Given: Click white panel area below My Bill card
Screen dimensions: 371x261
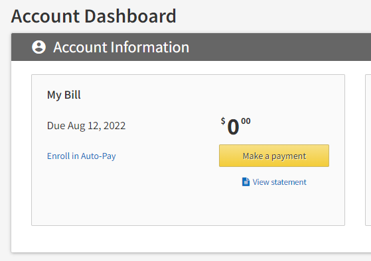Looking at the screenshot, I should (x=189, y=239).
